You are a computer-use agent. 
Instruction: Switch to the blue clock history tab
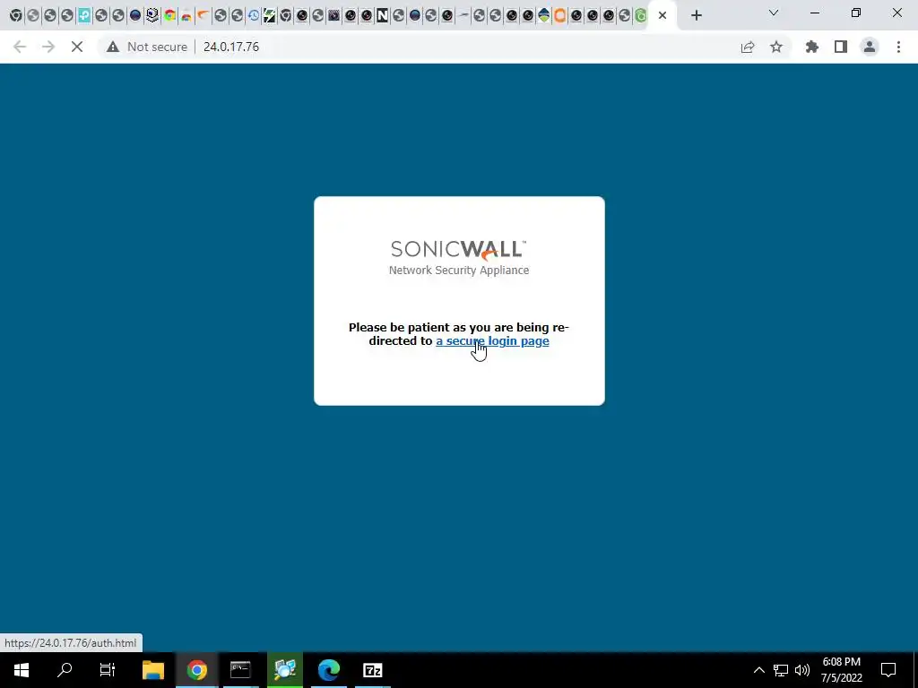[x=254, y=16]
